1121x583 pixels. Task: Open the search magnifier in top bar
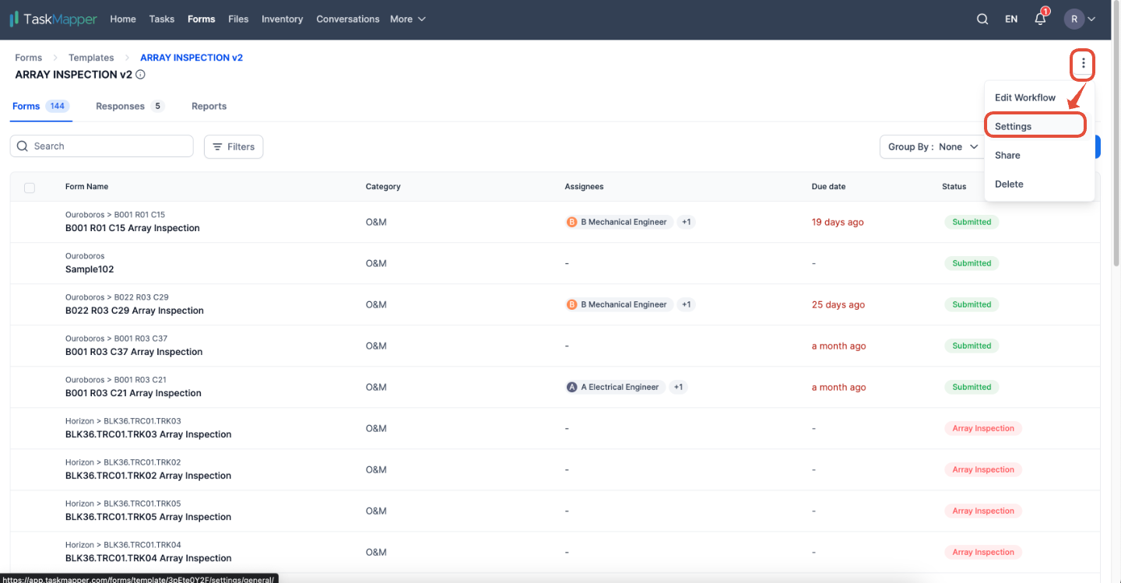982,19
